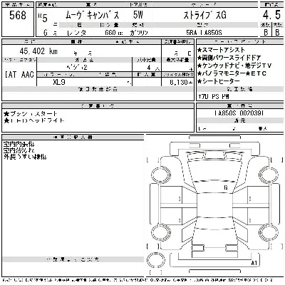Screen dimensions: 285x285
Task: Select the ★パノラマモニター★ETC feature line
Action: click(x=232, y=73)
